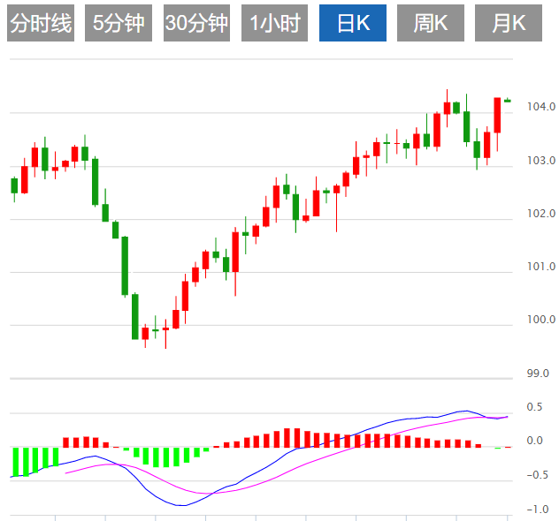Screen dimensions: 559x521
Task: Switch to the 月K monthly tab
Action: [x=509, y=23]
